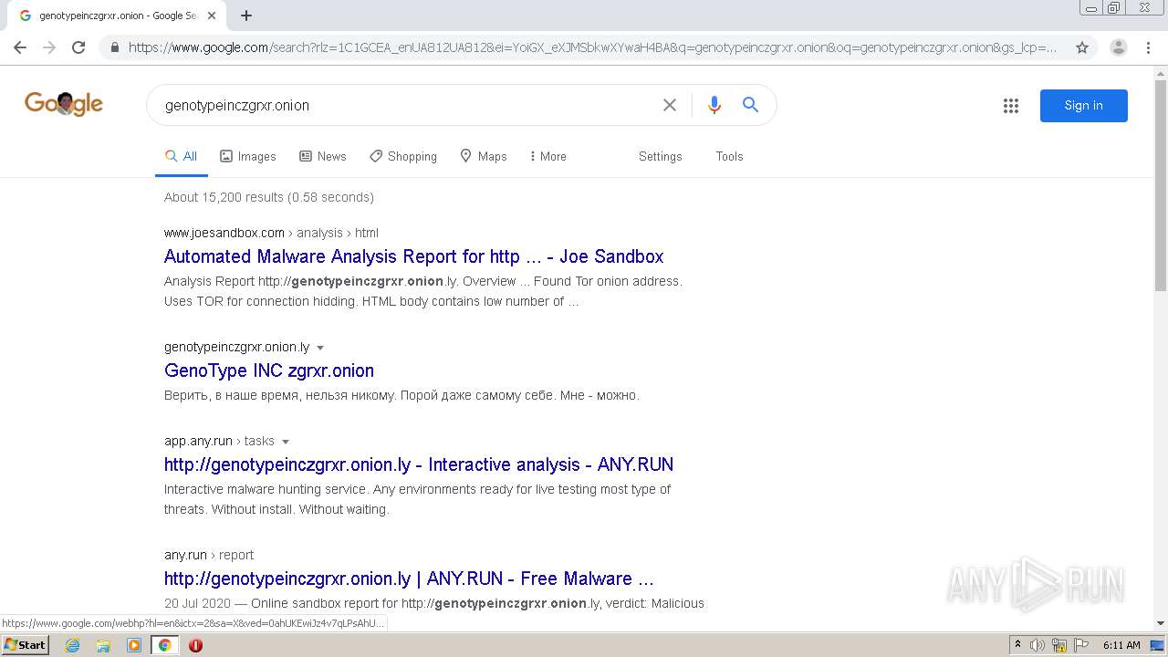Click the browser Forward arrow

pyautogui.click(x=49, y=47)
